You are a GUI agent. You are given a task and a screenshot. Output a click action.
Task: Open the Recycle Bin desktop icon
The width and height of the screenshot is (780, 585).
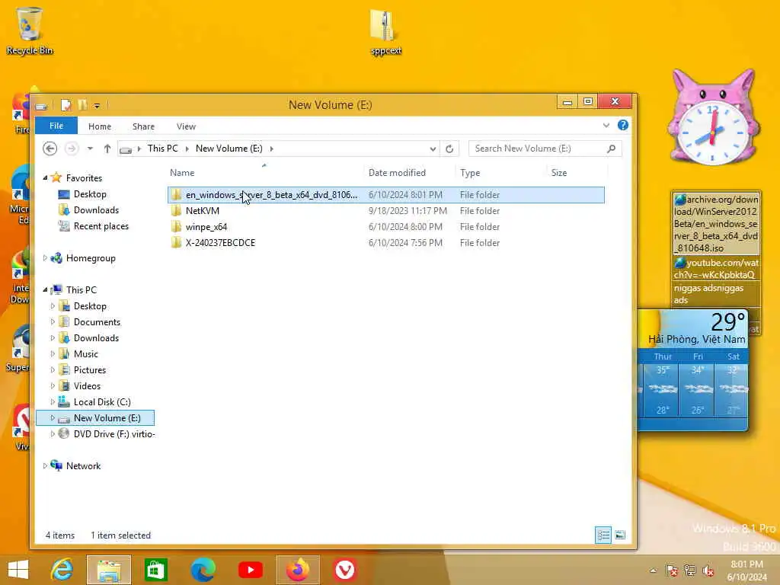[x=30, y=30]
